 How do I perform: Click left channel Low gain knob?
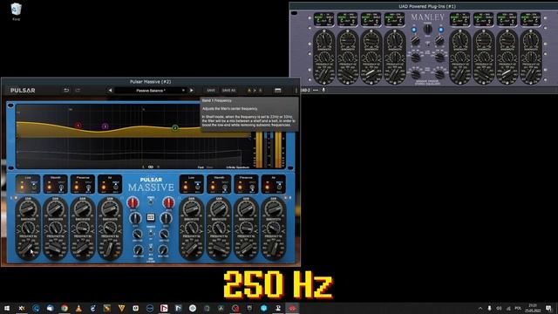coord(28,208)
